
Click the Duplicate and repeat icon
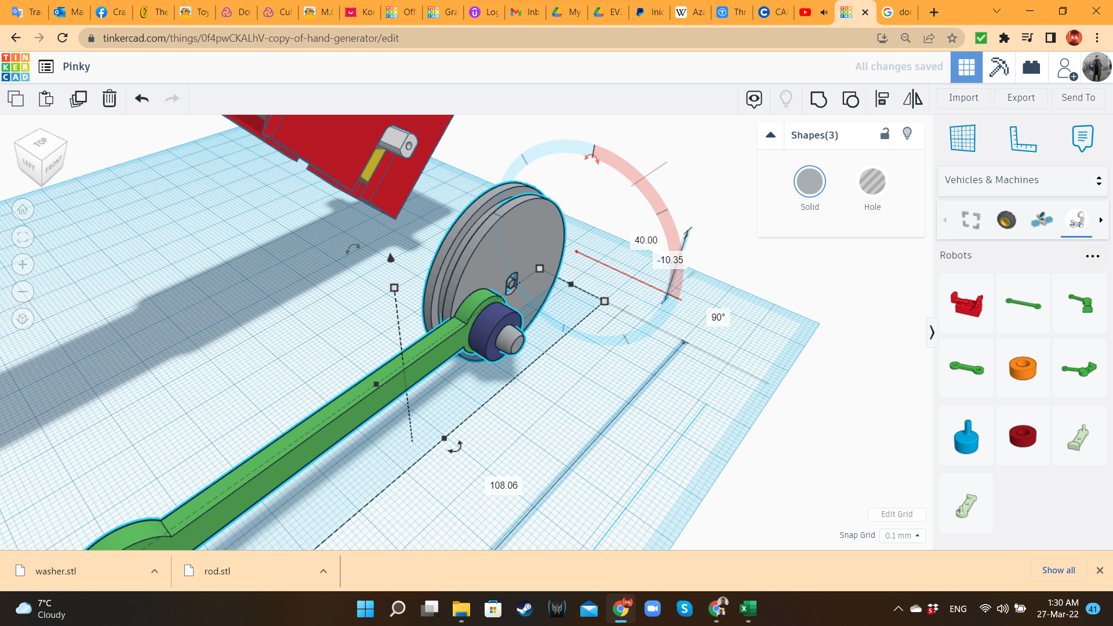78,99
